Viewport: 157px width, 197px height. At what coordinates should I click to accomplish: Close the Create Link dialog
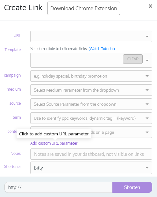(x=150, y=6)
